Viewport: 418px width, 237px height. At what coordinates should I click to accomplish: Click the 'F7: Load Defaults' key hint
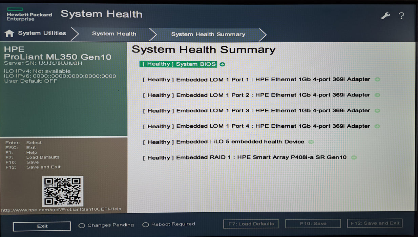coord(33,157)
